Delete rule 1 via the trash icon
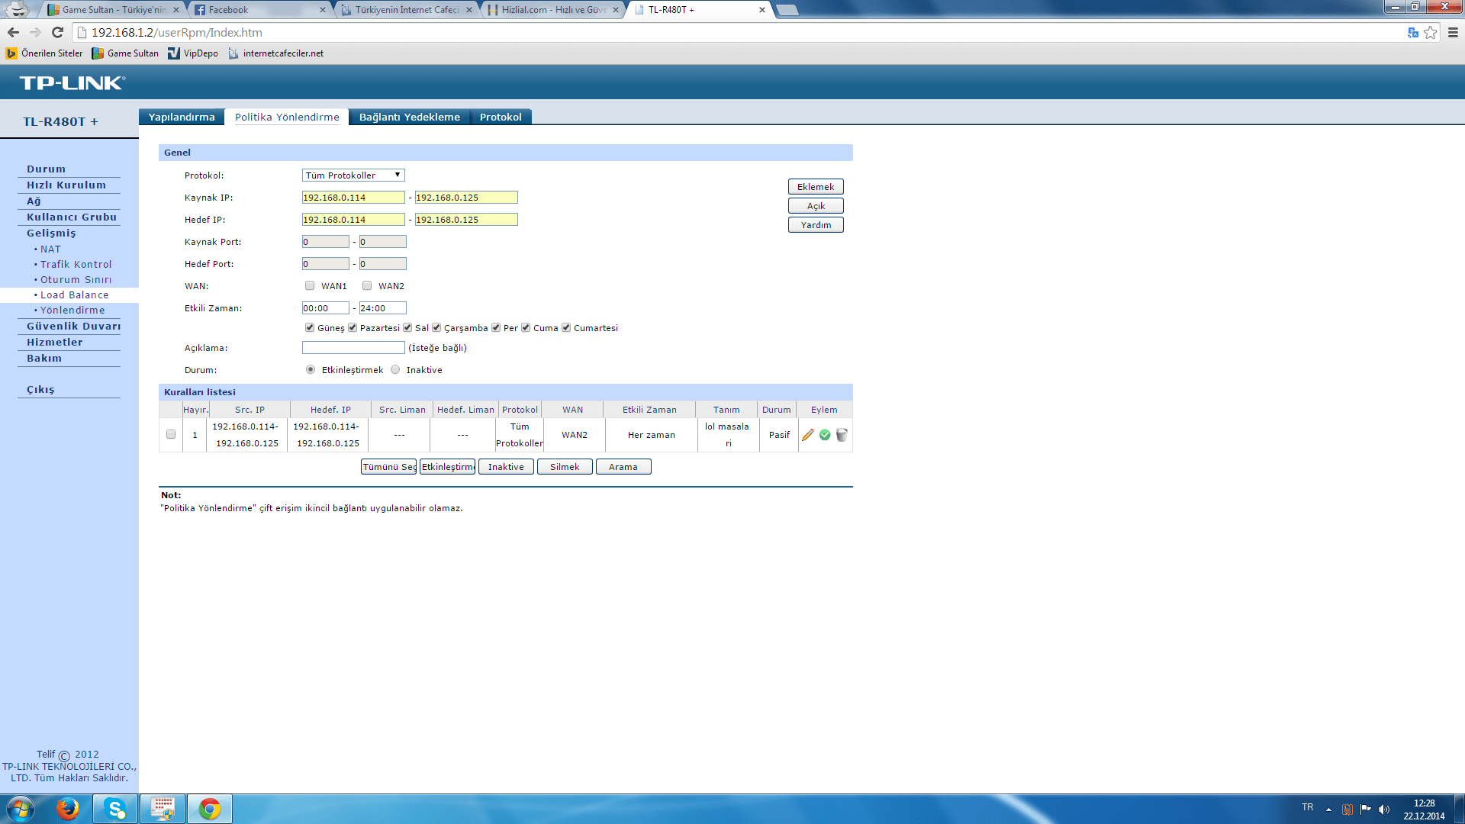This screenshot has width=1465, height=824. 842,435
